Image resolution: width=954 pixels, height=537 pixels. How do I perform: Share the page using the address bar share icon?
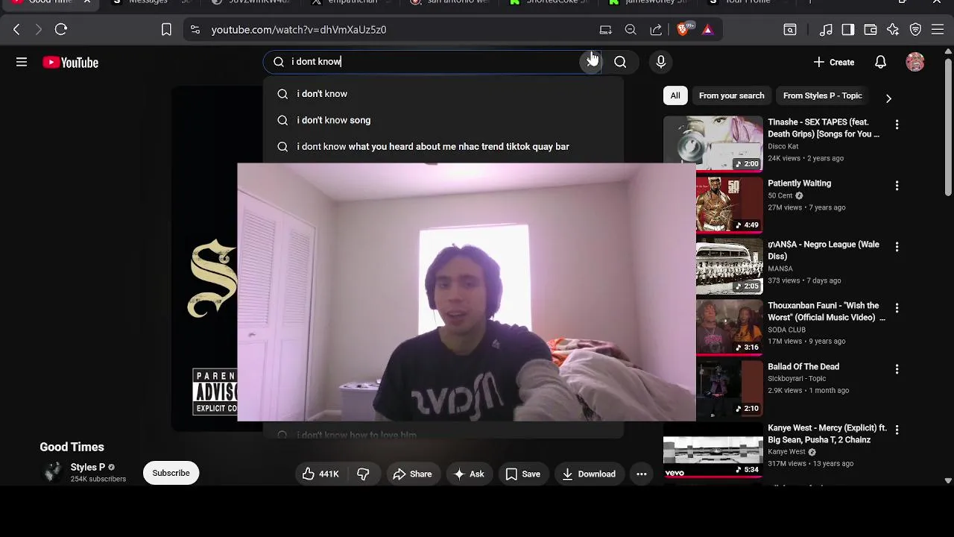pyautogui.click(x=656, y=30)
